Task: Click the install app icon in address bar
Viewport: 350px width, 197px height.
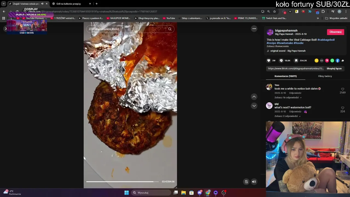Action: 263,11
